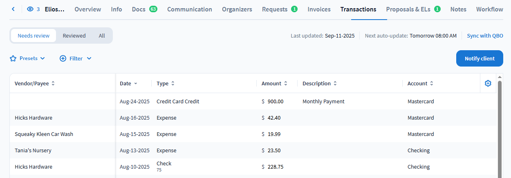Expand the Presets dropdown chevron

43,58
